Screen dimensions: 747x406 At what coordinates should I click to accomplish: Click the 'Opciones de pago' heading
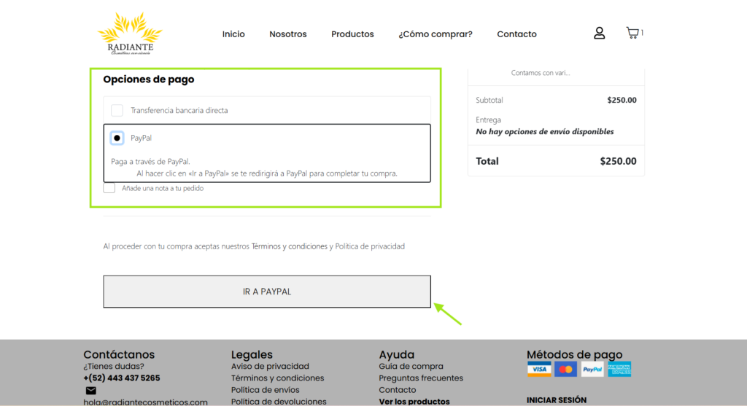pyautogui.click(x=149, y=79)
